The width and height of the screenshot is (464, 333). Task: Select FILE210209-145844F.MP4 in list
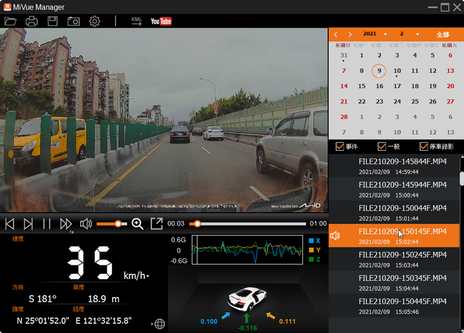[x=394, y=166]
